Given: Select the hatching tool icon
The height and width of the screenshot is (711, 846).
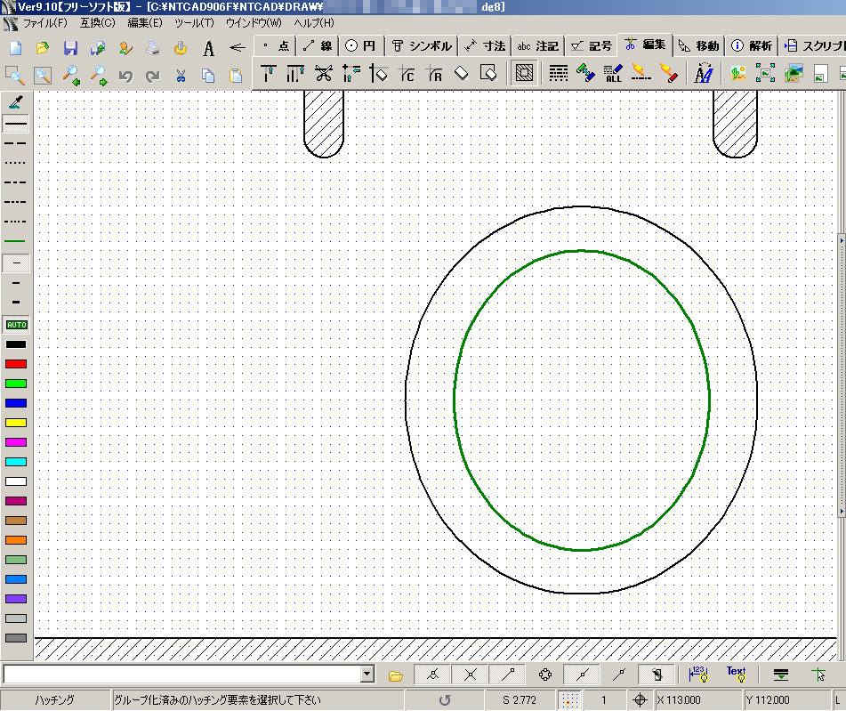Looking at the screenshot, I should pyautogui.click(x=524, y=73).
